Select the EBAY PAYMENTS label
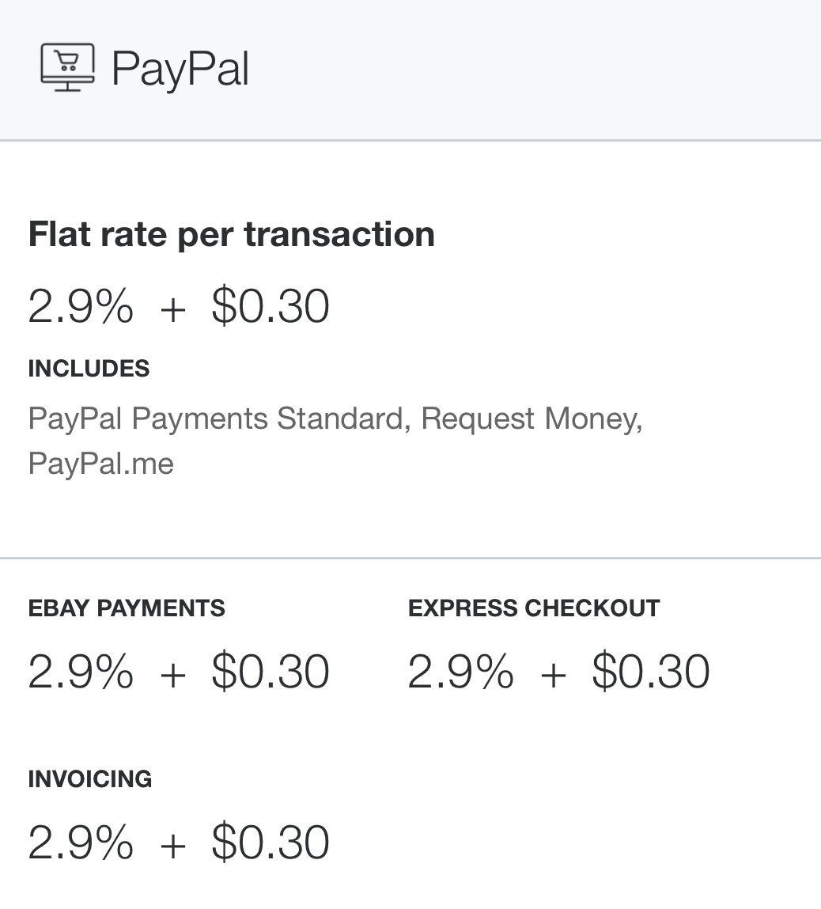The image size is (821, 909). click(127, 608)
